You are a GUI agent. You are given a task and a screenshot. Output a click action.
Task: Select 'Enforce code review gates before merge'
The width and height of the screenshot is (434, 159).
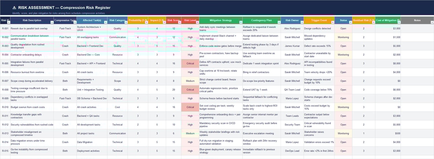(x=221, y=46)
